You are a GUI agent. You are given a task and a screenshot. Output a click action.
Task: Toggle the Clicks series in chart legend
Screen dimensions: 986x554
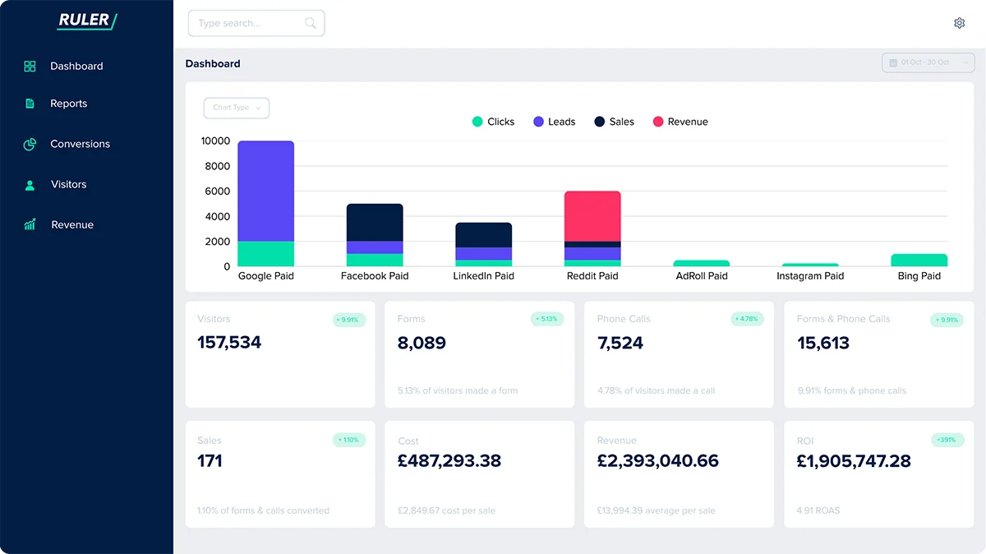493,122
